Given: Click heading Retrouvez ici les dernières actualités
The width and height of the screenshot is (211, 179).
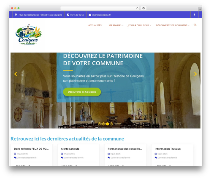Looking at the screenshot, I should coord(67,139).
